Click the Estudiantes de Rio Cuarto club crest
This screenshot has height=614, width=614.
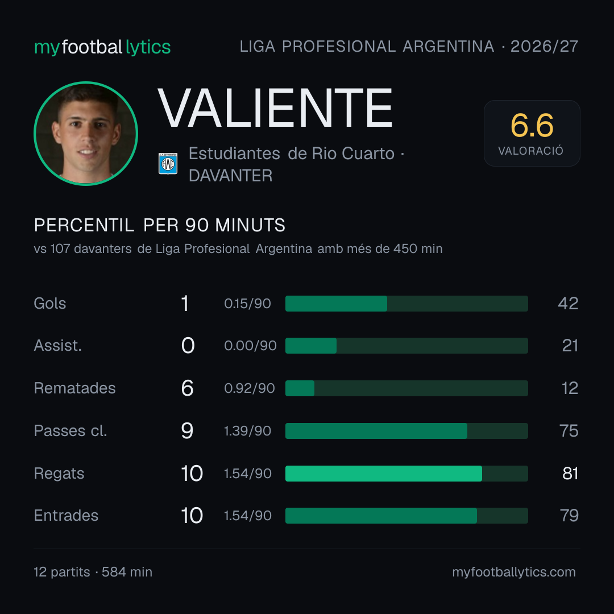point(168,164)
